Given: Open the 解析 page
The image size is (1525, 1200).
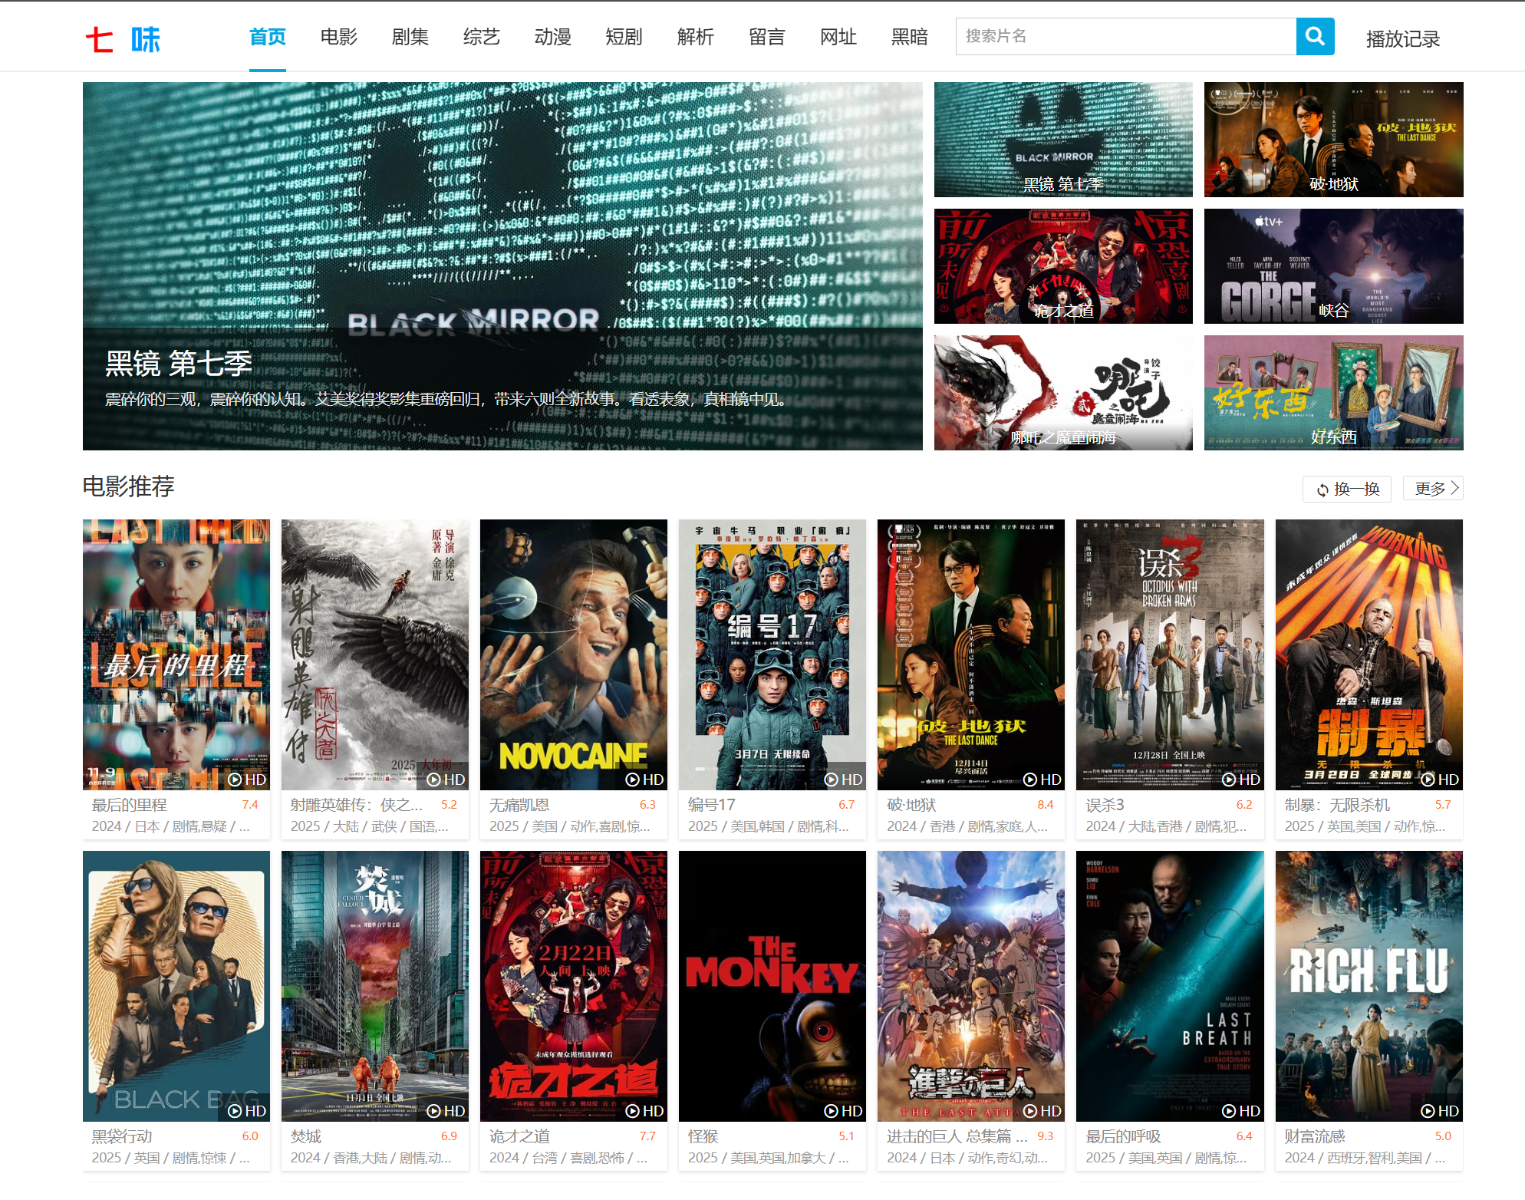Looking at the screenshot, I should 696,37.
